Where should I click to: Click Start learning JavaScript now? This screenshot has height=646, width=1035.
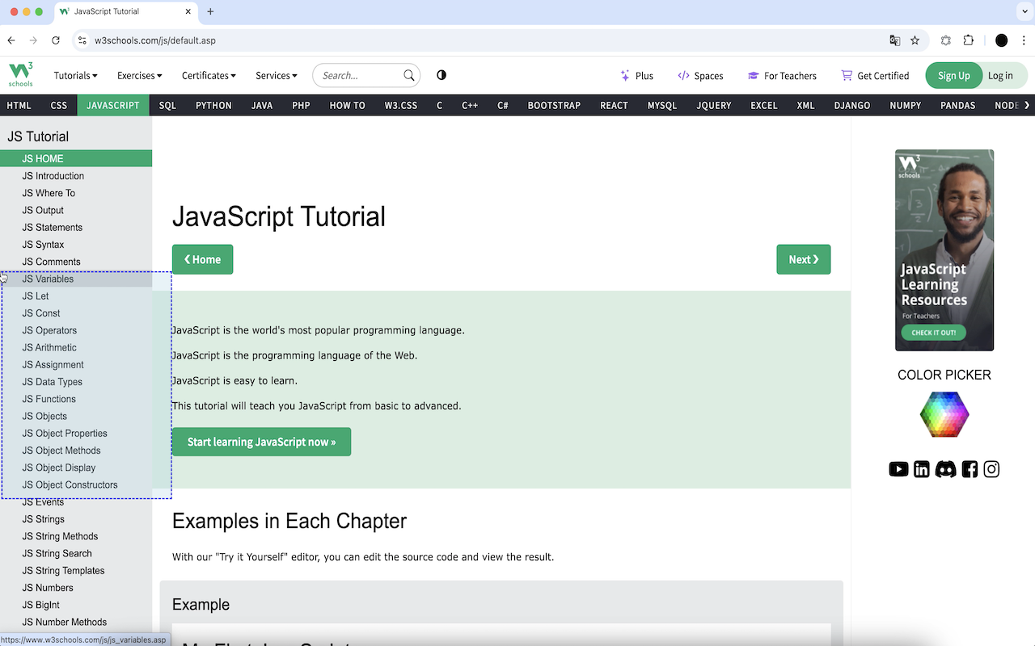click(261, 442)
